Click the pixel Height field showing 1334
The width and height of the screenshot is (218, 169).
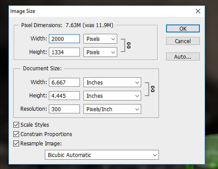[64, 52]
